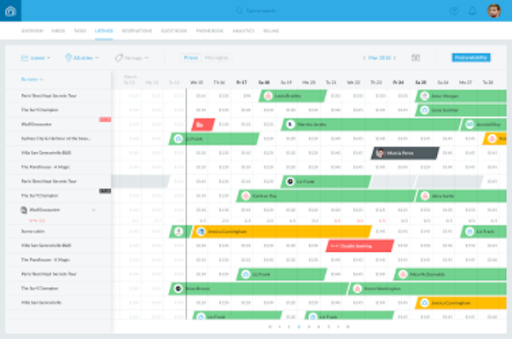Click the tag icon in filter bar
Image resolution: width=512 pixels, height=339 pixels.
[119, 58]
